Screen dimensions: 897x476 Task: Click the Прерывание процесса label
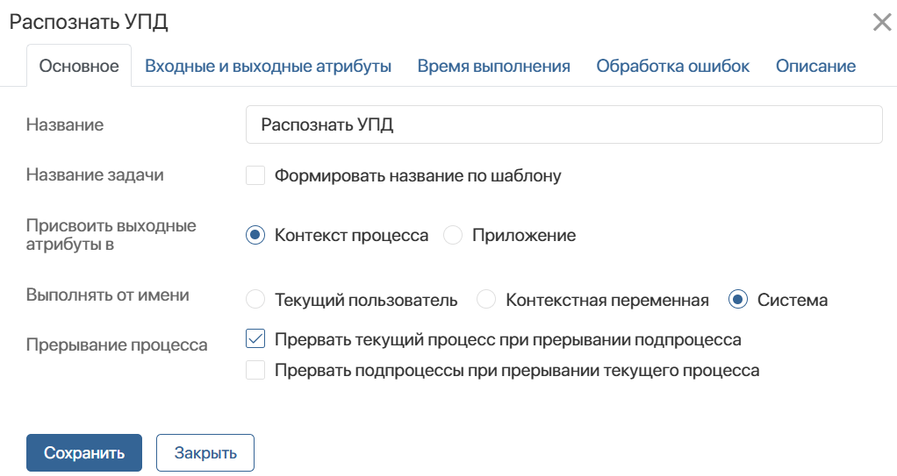117,345
